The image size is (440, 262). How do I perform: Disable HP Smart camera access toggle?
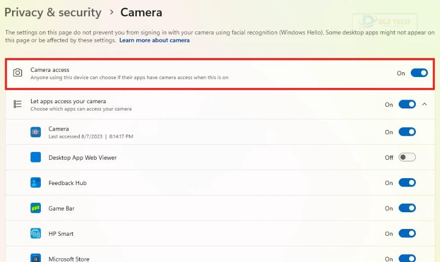click(407, 233)
